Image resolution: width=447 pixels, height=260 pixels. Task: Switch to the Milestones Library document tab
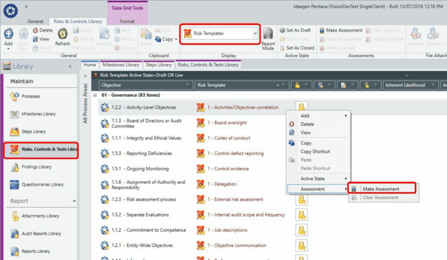tap(121, 65)
